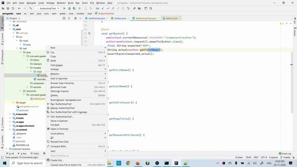Click the green Run button in toolbar
The image size is (297, 167).
tap(65, 8)
